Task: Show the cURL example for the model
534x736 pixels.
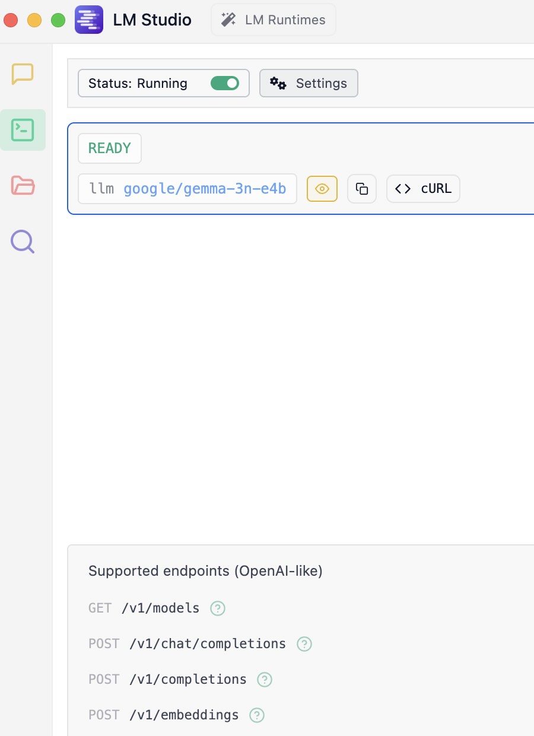Action: click(x=423, y=188)
